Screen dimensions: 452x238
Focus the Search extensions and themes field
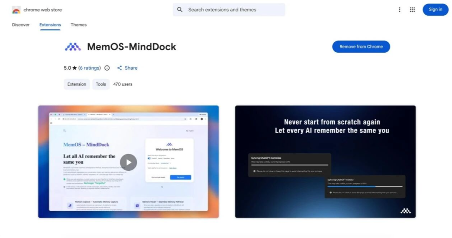pyautogui.click(x=234, y=10)
